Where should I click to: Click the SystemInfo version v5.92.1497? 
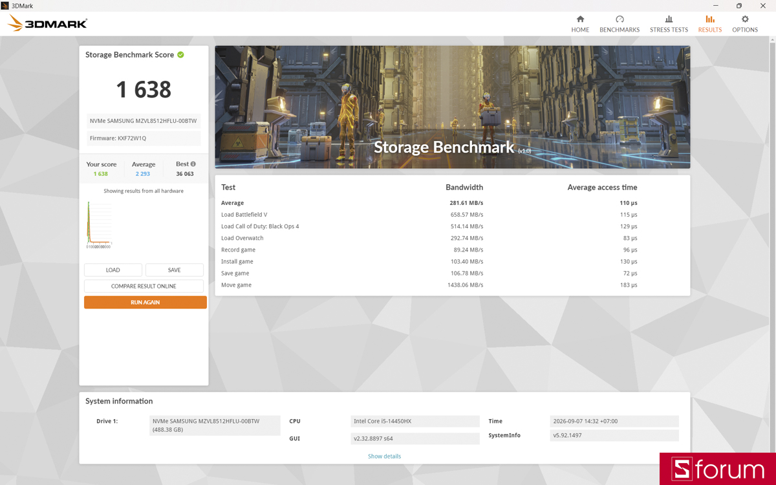pyautogui.click(x=614, y=436)
